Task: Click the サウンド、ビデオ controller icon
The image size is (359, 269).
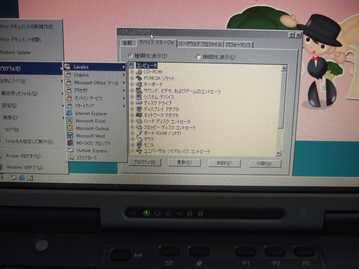Action: (x=139, y=91)
